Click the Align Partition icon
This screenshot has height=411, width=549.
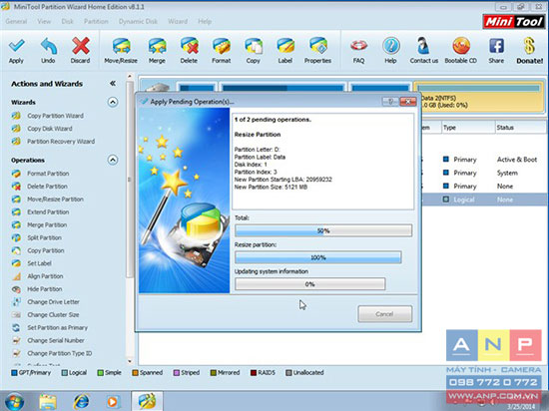16,276
